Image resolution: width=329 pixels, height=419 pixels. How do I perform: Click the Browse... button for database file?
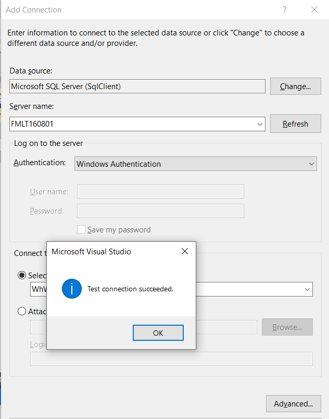pyautogui.click(x=287, y=327)
